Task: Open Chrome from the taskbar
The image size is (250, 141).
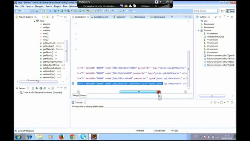Action: [x=72, y=137]
